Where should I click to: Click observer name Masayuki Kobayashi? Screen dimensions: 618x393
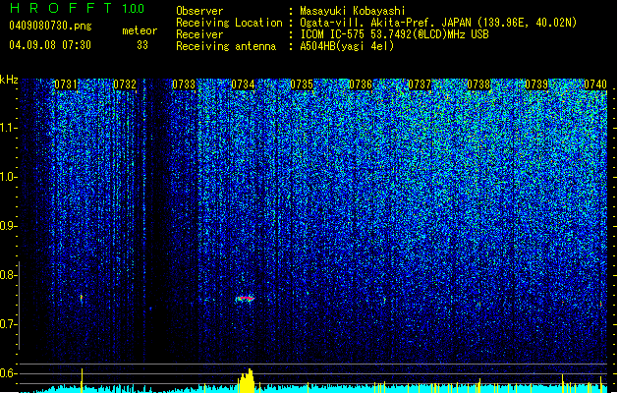point(353,11)
